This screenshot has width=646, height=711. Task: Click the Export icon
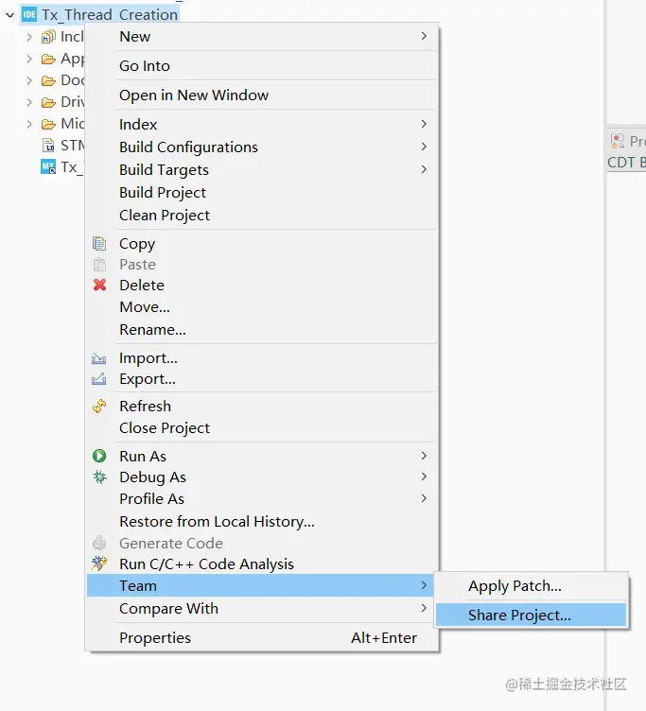[x=99, y=378]
